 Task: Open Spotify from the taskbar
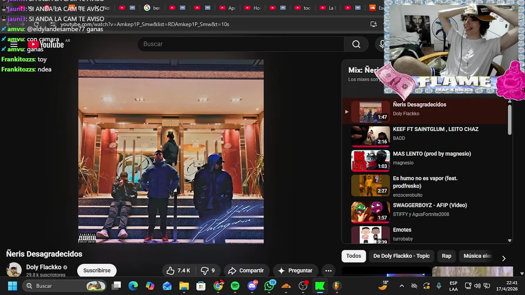235,286
